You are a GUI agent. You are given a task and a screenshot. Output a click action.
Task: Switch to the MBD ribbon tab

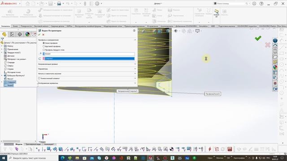click(x=213, y=26)
